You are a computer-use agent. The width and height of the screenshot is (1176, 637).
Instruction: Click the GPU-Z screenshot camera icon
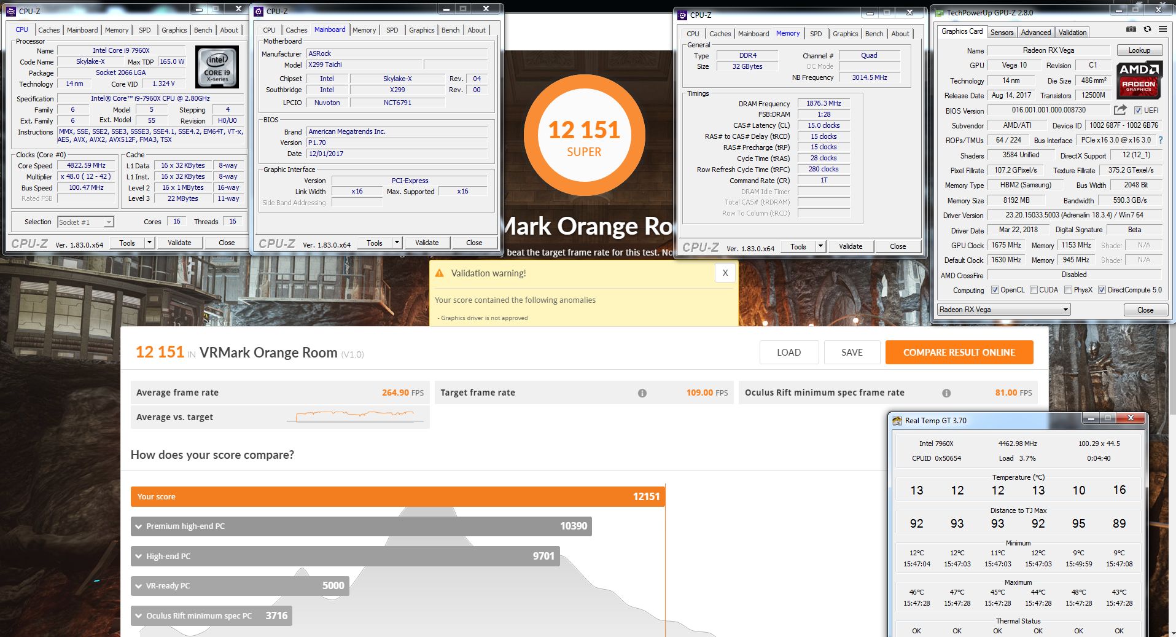coord(1131,29)
